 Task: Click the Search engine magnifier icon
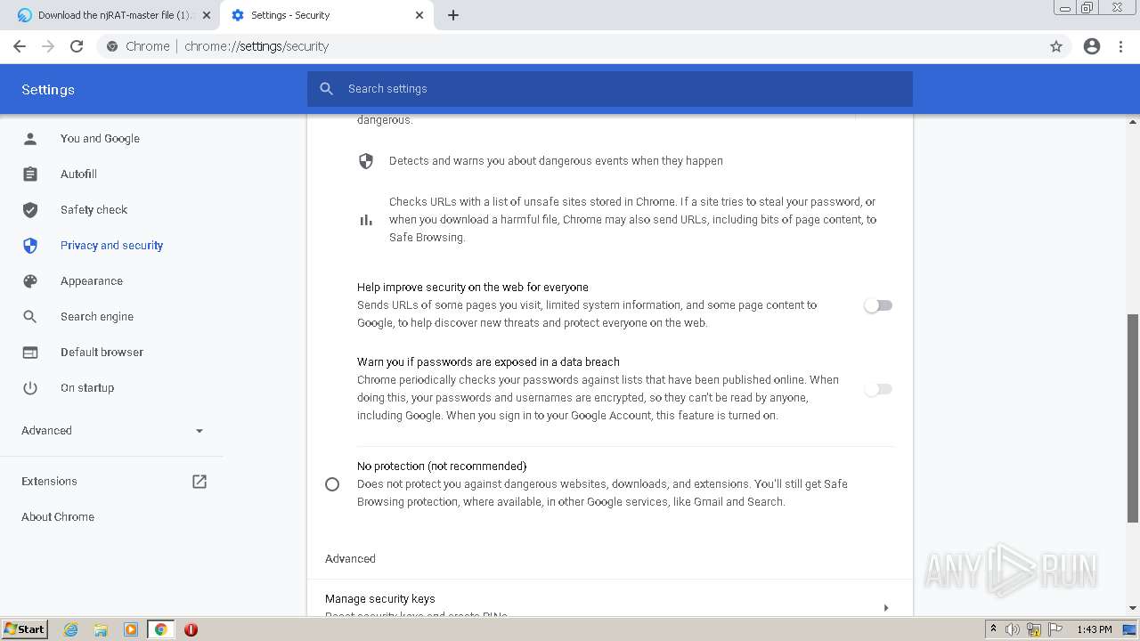click(x=30, y=316)
